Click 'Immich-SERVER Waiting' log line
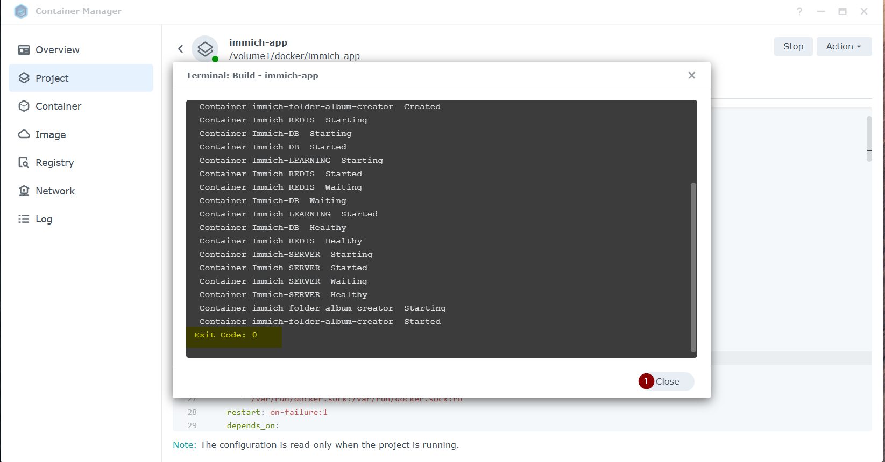Screen dimensions: 885x462 point(284,281)
